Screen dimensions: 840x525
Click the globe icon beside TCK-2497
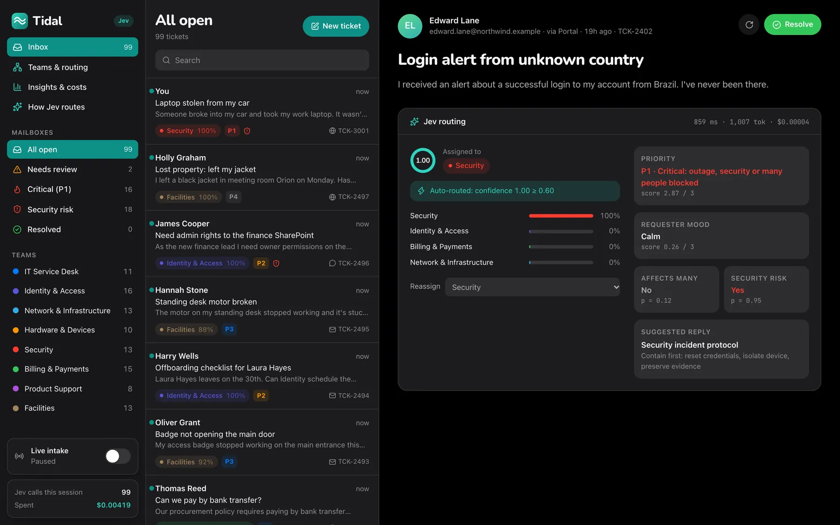(x=332, y=197)
